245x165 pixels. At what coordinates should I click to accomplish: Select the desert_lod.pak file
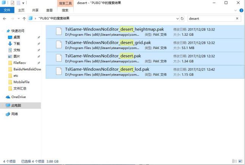(145, 72)
